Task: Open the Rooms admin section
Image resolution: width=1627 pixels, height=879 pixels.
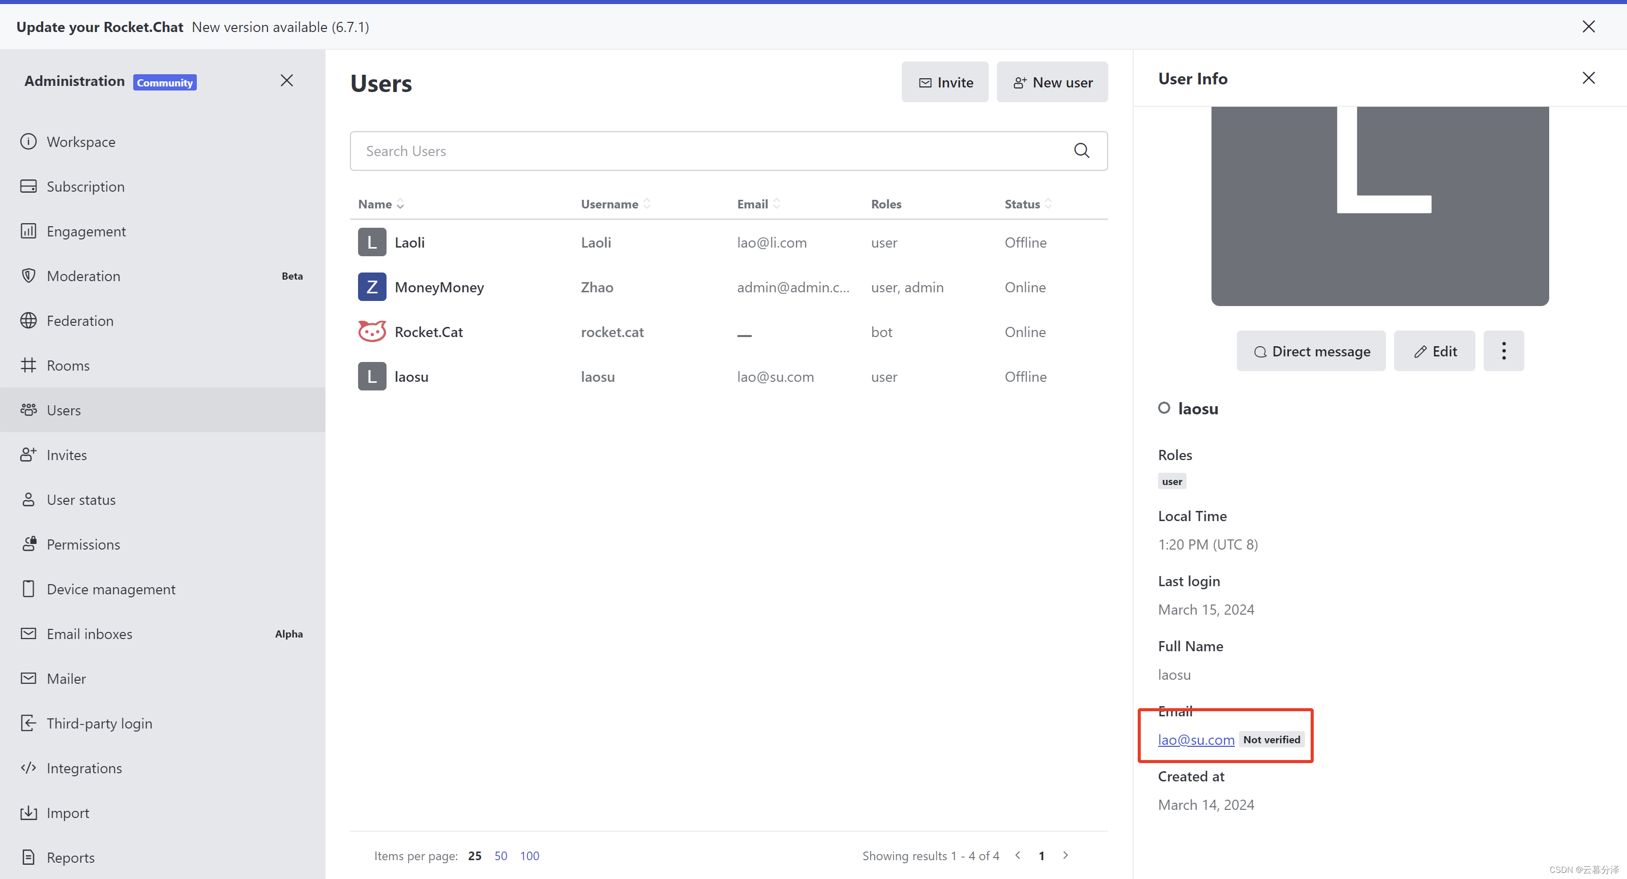Action: click(x=68, y=366)
